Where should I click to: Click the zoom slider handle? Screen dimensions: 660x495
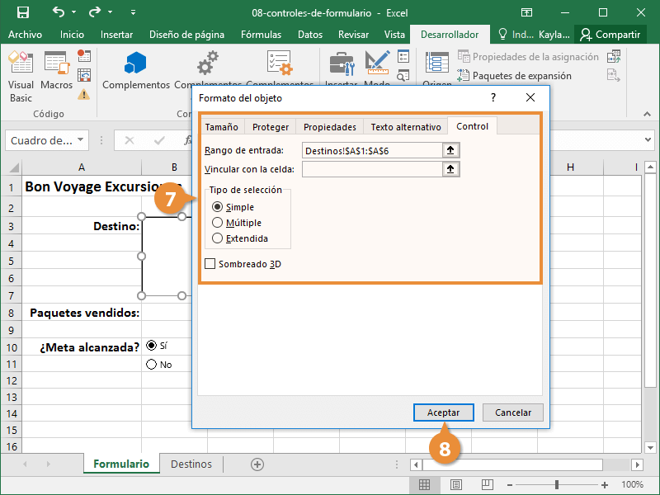(x=556, y=485)
